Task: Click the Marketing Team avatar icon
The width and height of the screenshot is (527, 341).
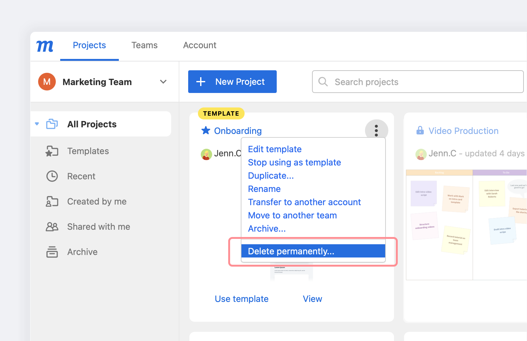Action: click(47, 82)
